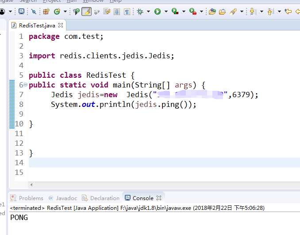Image resolution: width=300 pixels, height=235 pixels.
Task: Toggle Block Selection Mode
Action: coord(117,11)
